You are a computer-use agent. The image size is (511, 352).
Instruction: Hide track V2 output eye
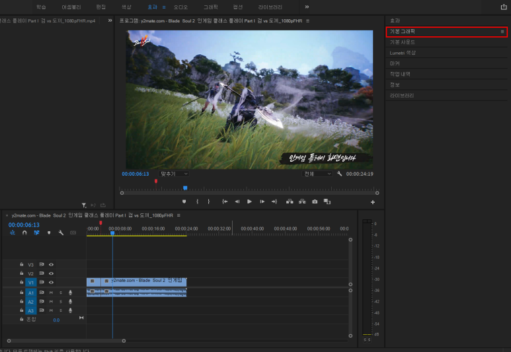coord(51,273)
